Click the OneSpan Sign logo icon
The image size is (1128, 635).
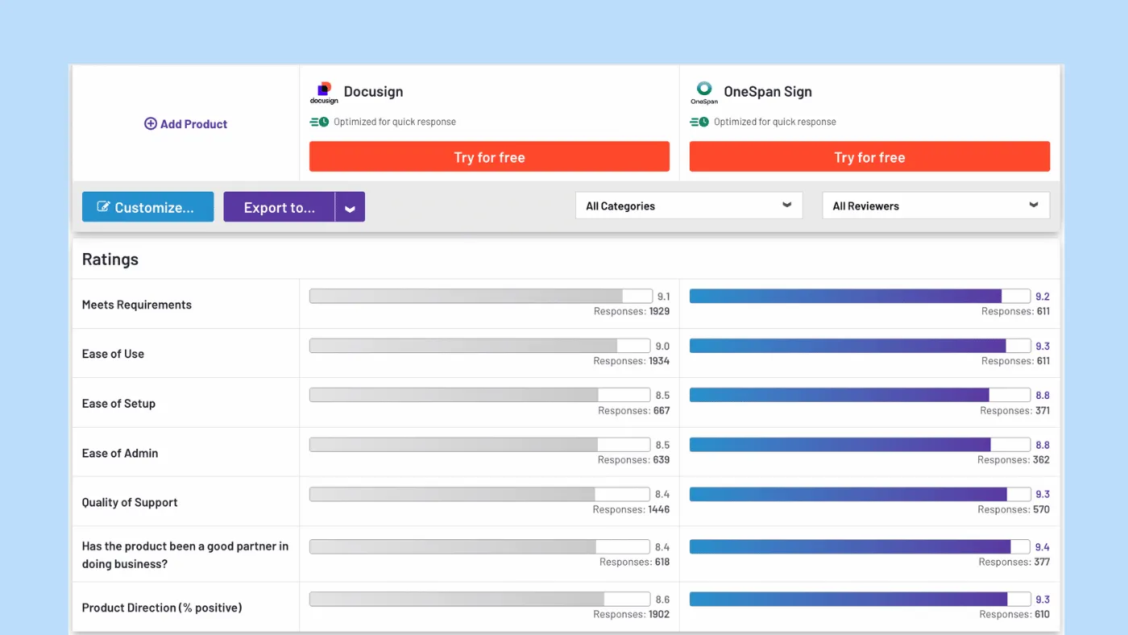[704, 91]
